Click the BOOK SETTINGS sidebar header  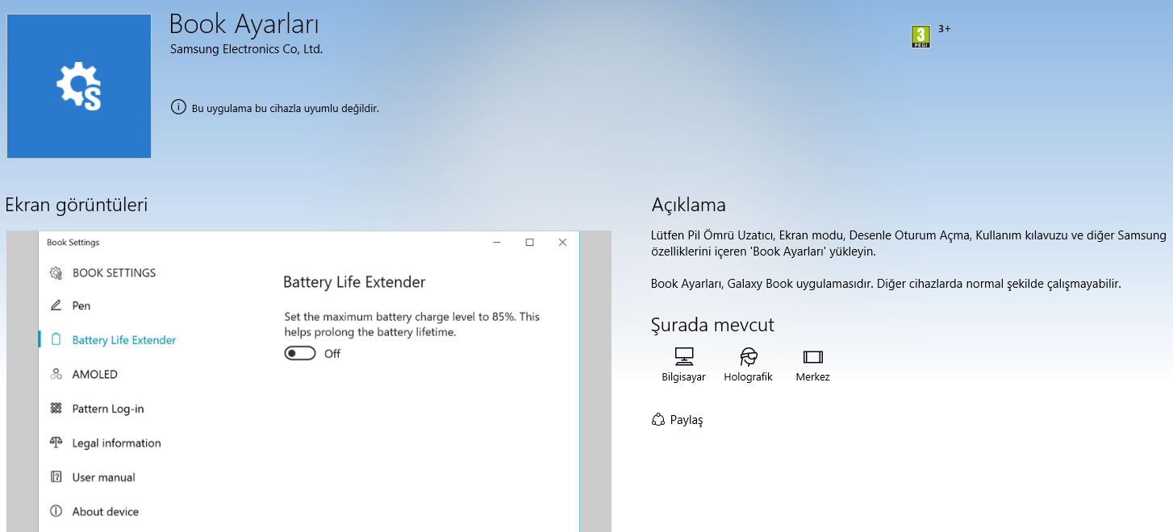tap(114, 273)
